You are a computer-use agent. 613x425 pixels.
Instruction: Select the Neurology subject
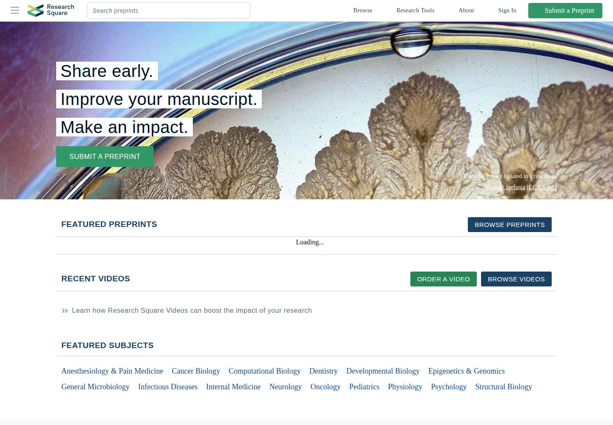pyautogui.click(x=286, y=387)
